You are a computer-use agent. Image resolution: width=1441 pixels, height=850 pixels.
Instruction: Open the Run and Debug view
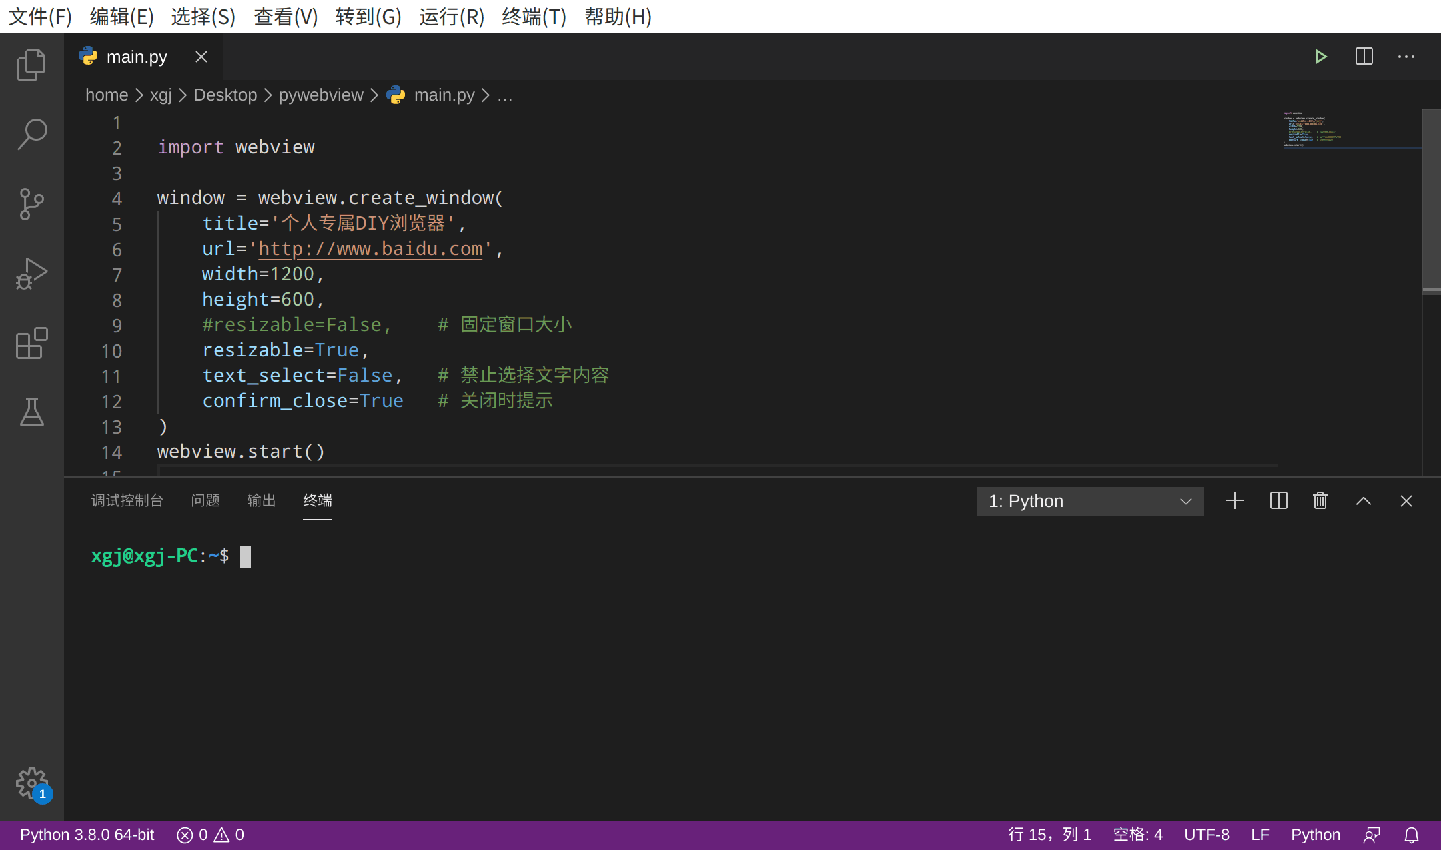click(31, 274)
